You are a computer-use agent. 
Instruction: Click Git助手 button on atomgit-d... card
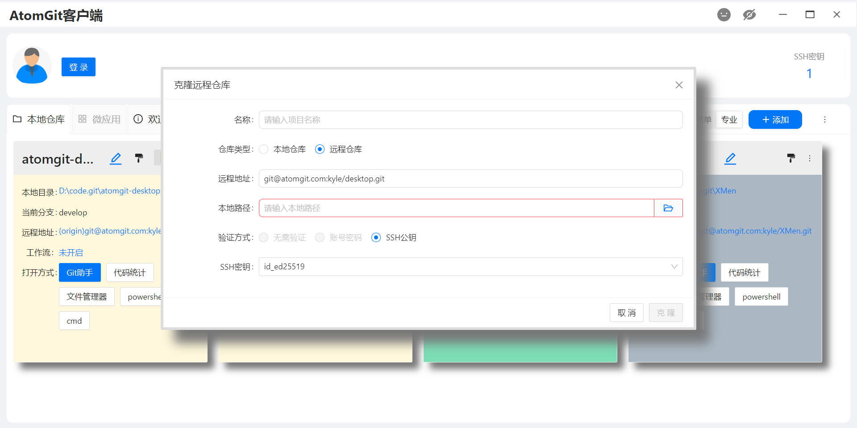[x=80, y=272]
